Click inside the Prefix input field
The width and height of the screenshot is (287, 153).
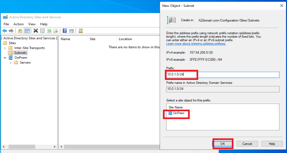(x=223, y=75)
